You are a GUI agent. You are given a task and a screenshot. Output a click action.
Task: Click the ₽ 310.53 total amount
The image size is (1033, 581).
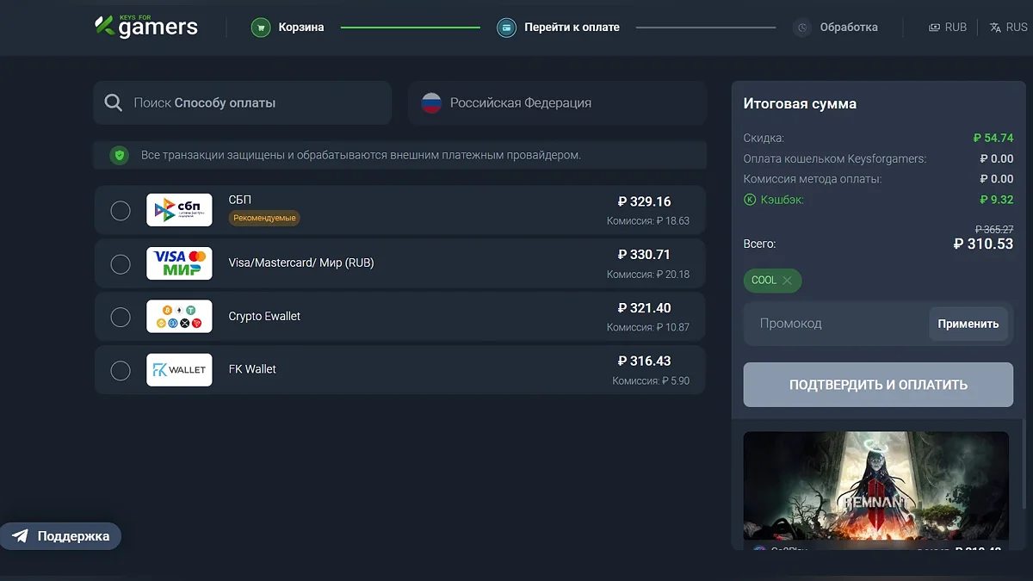pos(984,244)
